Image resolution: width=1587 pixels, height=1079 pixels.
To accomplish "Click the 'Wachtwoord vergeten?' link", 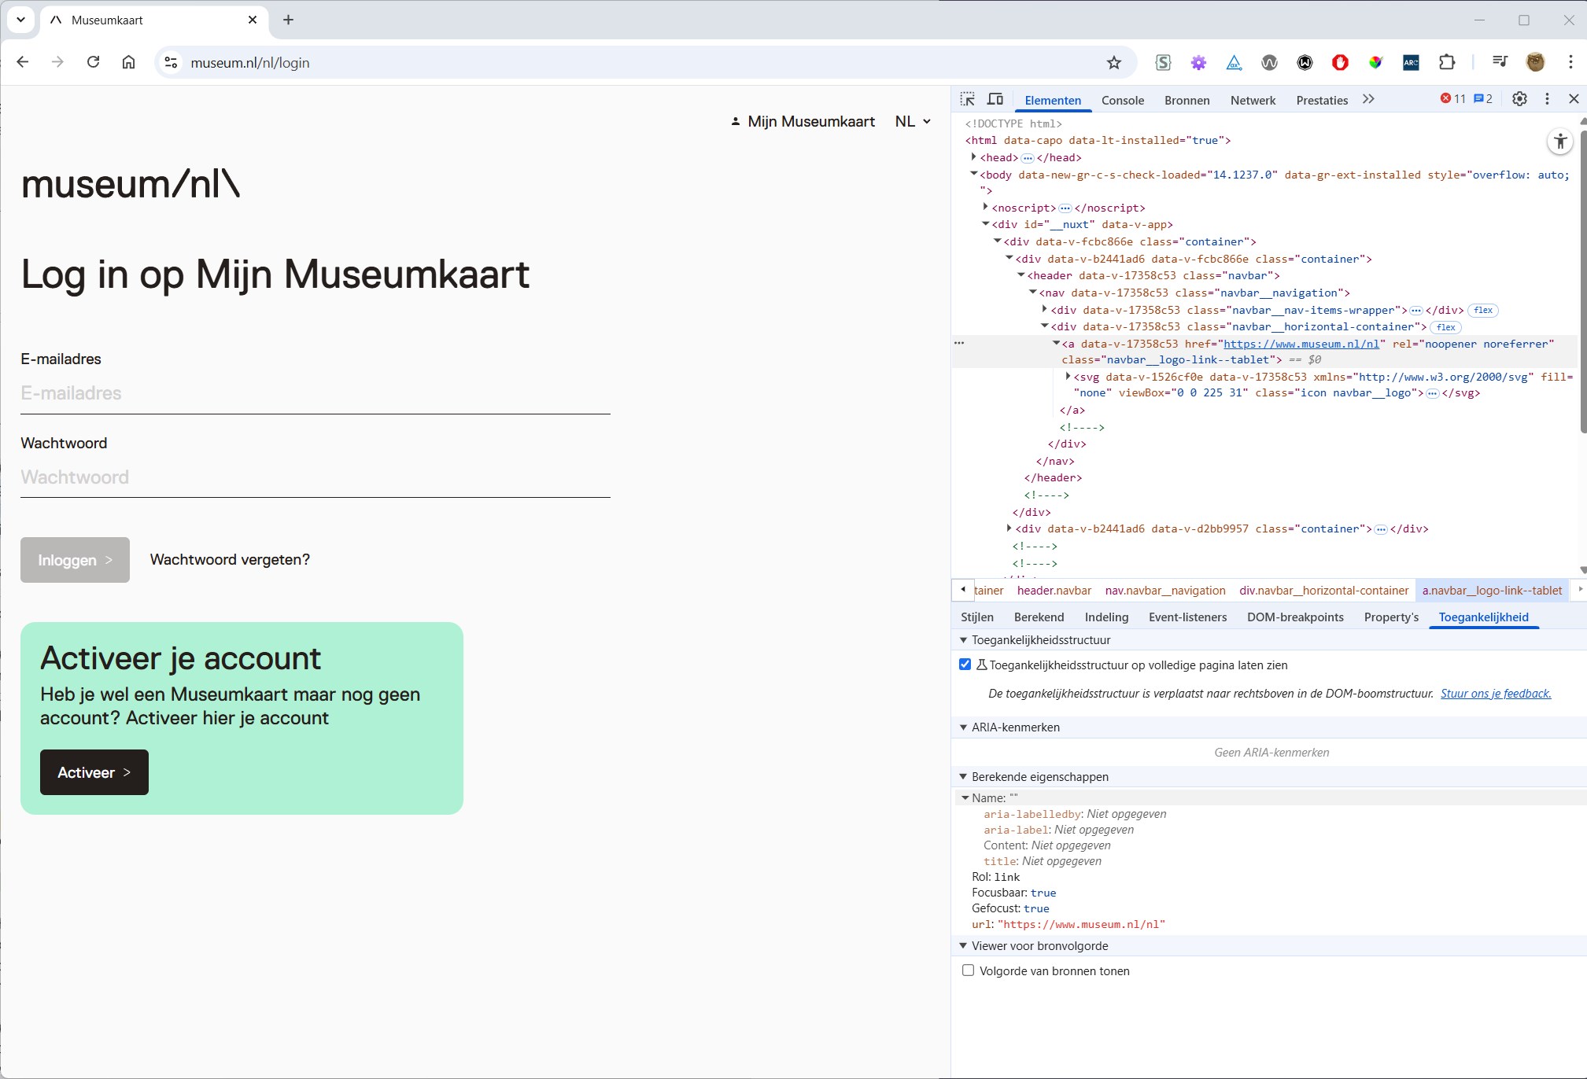I will click(230, 559).
